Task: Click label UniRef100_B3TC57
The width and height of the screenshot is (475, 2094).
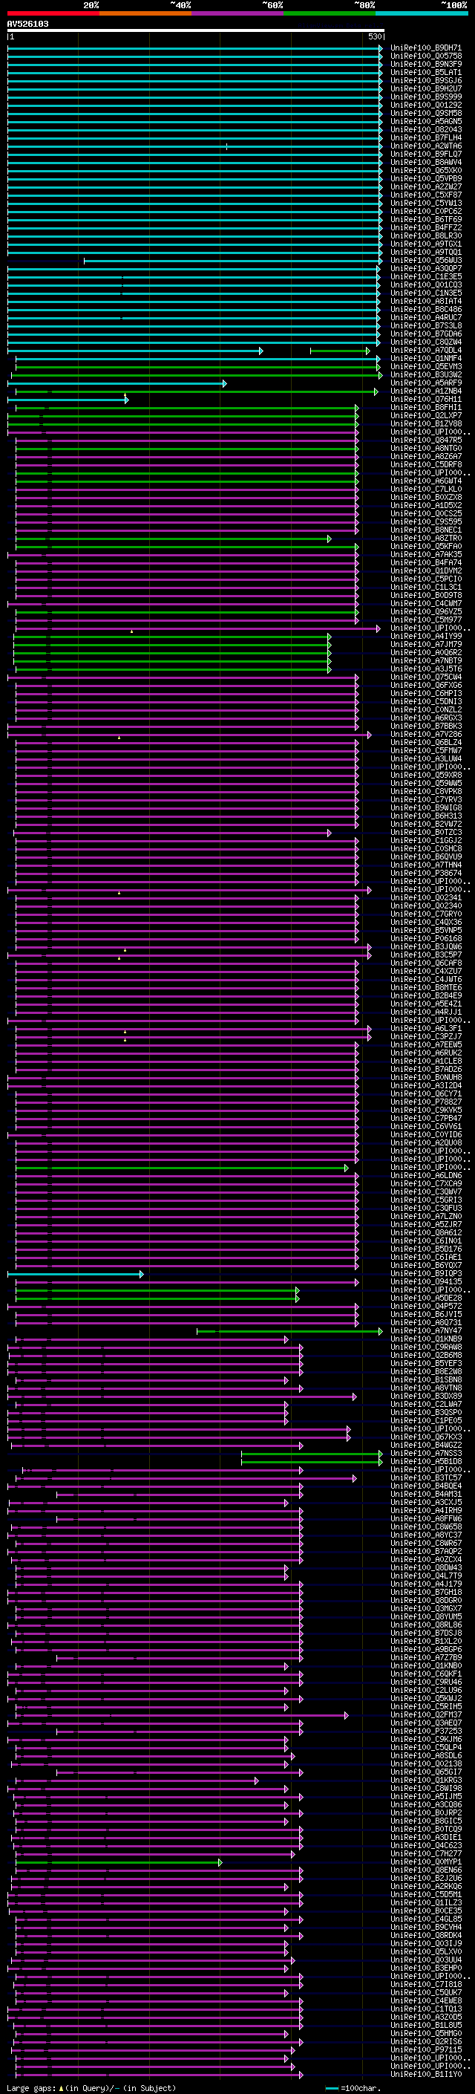Action: (x=426, y=1477)
